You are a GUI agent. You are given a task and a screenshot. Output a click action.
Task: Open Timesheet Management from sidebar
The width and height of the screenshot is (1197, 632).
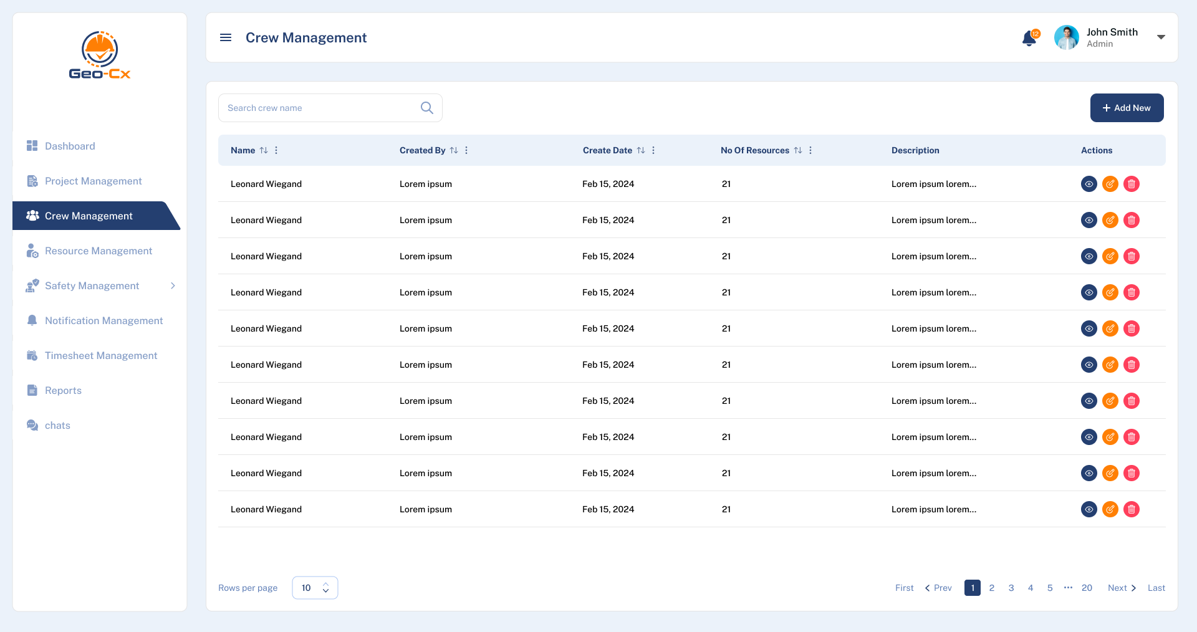coord(101,355)
